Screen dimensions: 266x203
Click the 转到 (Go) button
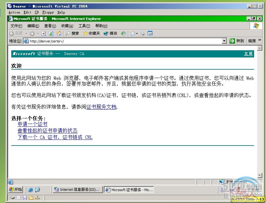tap(237, 41)
